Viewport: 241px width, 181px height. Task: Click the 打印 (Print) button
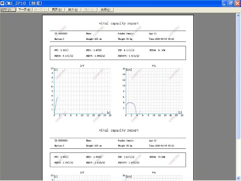pyautogui.click(x=8, y=9)
